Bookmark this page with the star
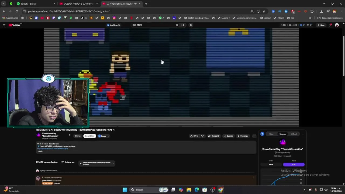The image size is (345, 194). 264,11
